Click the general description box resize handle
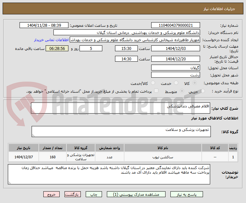Screen dimensions: 246x203 click(33, 112)
